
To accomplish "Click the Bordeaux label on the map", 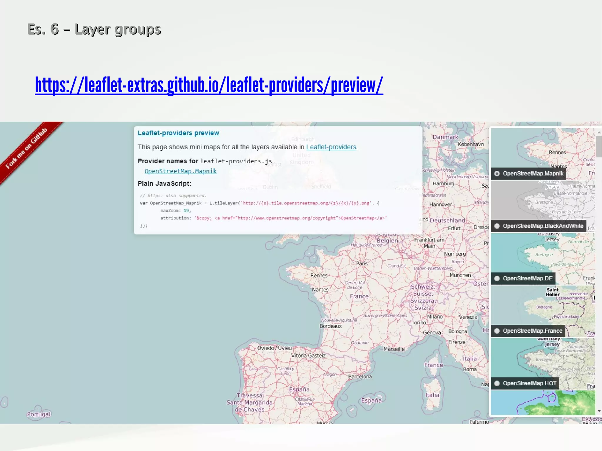I will pos(331,326).
